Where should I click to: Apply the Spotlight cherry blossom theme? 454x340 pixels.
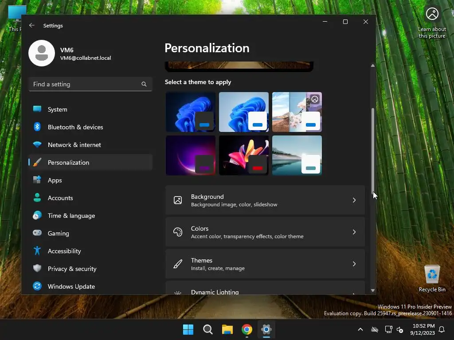tap(297, 112)
